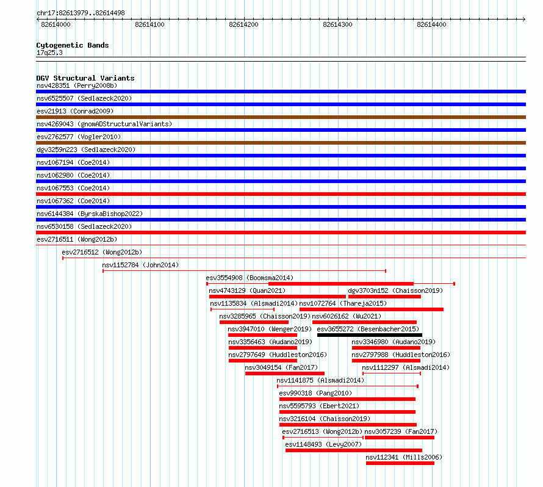Click esv2716511 (Wong2012b) label

(x=77, y=239)
